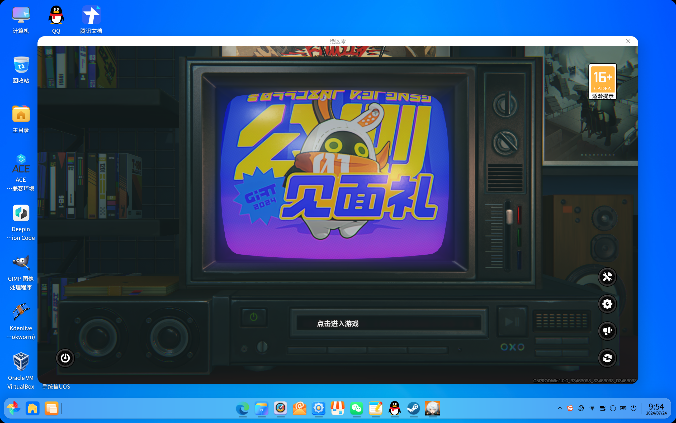676x423 pixels.
Task: Open the launcher pinwheel in the dock
Action: click(x=13, y=408)
